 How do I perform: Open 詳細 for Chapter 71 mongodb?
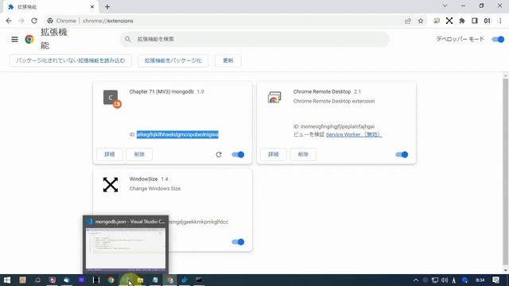(110, 154)
